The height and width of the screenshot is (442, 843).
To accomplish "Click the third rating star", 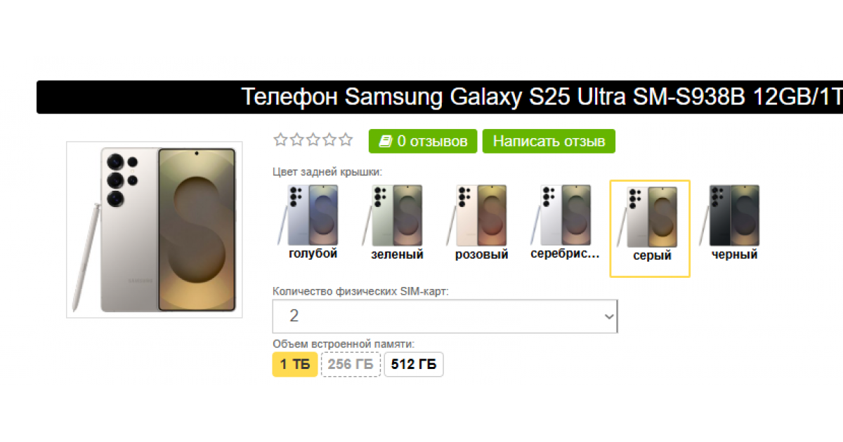I will (313, 140).
